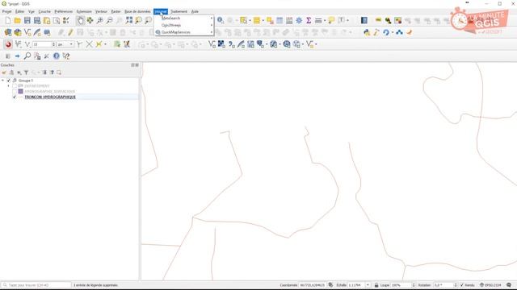Click the blue round help icon

[x=57, y=56]
